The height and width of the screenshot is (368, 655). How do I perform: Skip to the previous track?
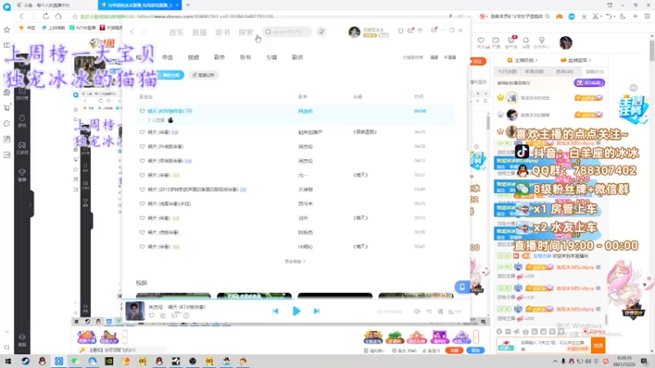click(x=275, y=311)
